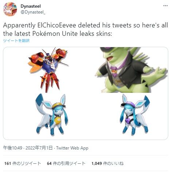Viewport: 173px width, 174px height.
Task: View the 64 件の引用ツイート list
Action: pos(66,163)
